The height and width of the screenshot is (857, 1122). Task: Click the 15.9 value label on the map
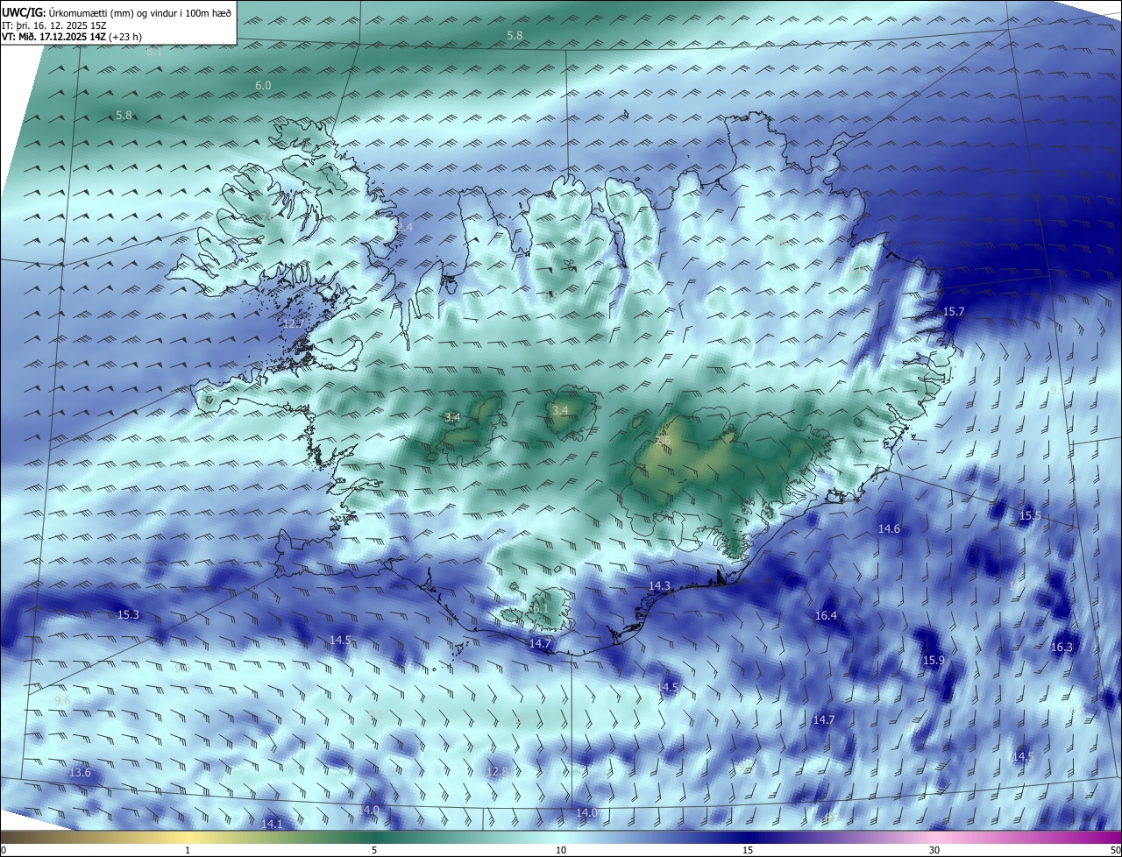pyautogui.click(x=934, y=660)
